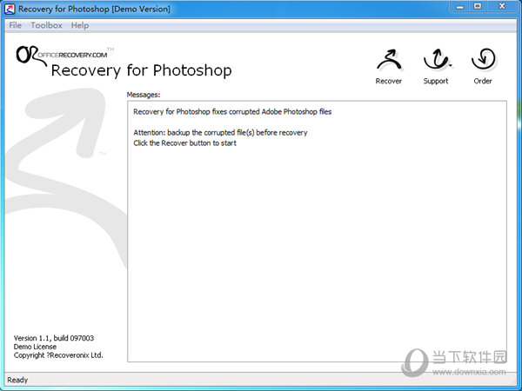Click the "Copyright ?Recoveronix Ltd." text
Image resolution: width=522 pixels, height=391 pixels.
(58, 355)
